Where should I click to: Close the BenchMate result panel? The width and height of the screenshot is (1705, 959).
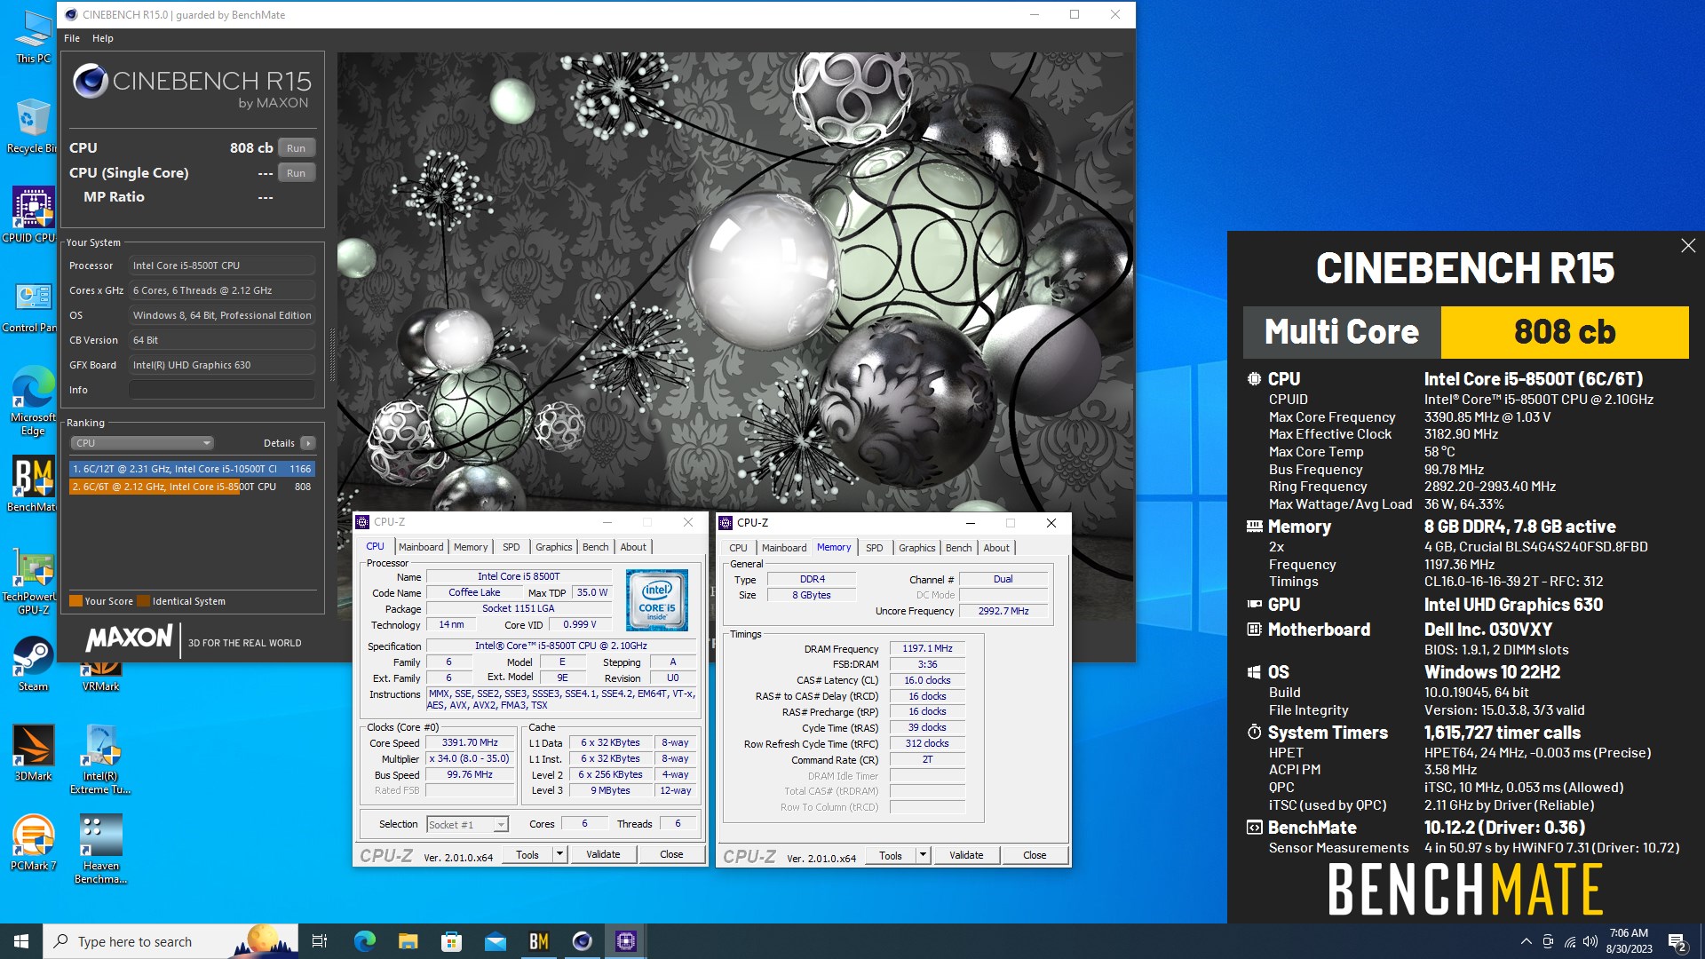pyautogui.click(x=1688, y=246)
